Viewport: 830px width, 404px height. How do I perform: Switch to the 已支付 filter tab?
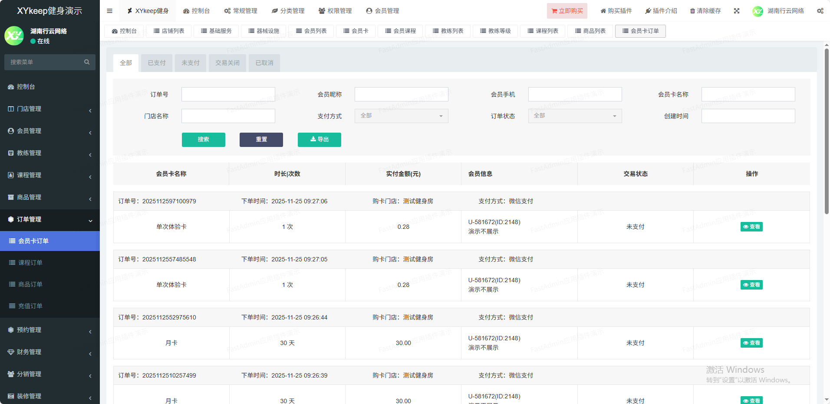pyautogui.click(x=156, y=63)
